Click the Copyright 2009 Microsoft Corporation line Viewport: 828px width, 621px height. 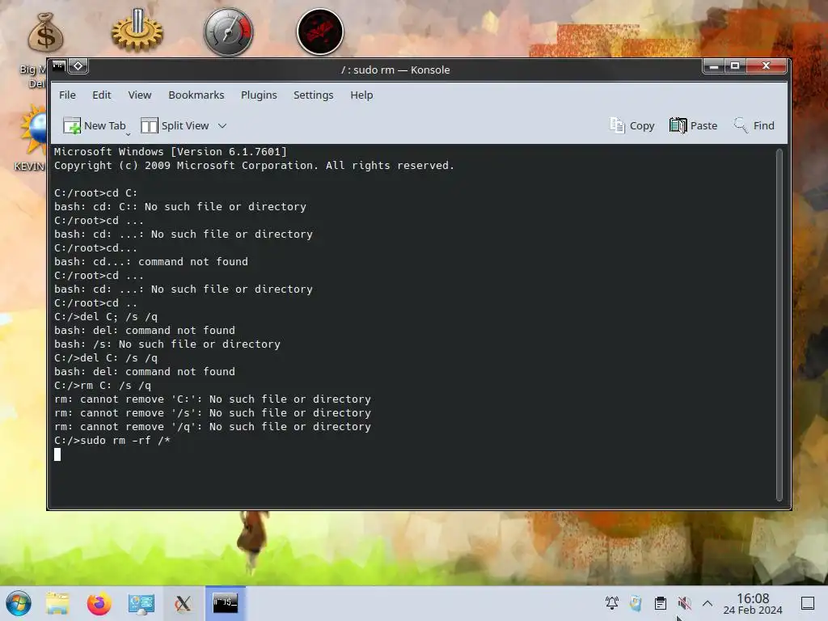(254, 165)
